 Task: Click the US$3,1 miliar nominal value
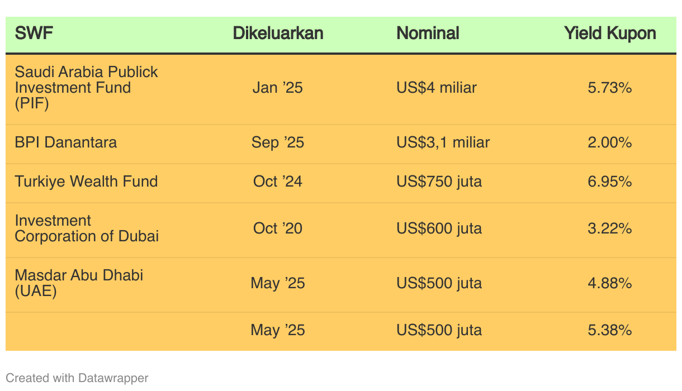click(x=443, y=142)
